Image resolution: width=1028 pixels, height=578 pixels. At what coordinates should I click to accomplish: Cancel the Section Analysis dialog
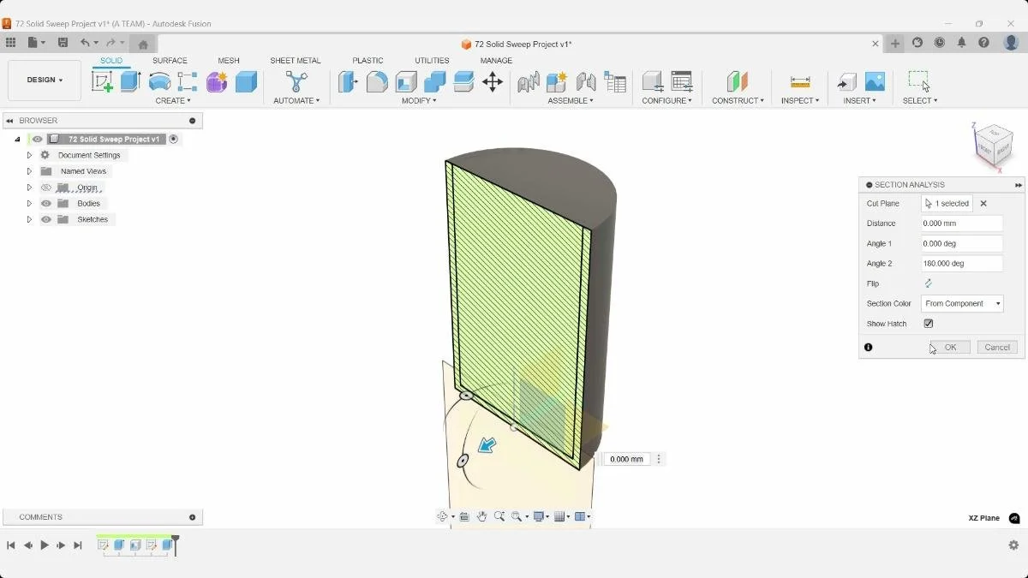coord(997,347)
